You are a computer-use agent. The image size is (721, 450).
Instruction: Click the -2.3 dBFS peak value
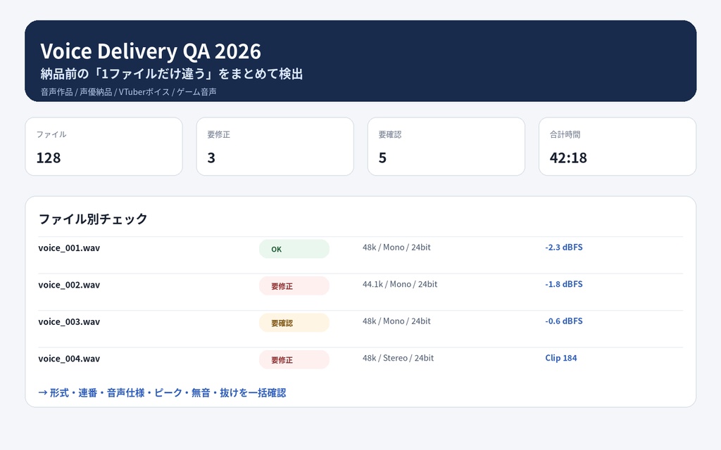(x=564, y=247)
